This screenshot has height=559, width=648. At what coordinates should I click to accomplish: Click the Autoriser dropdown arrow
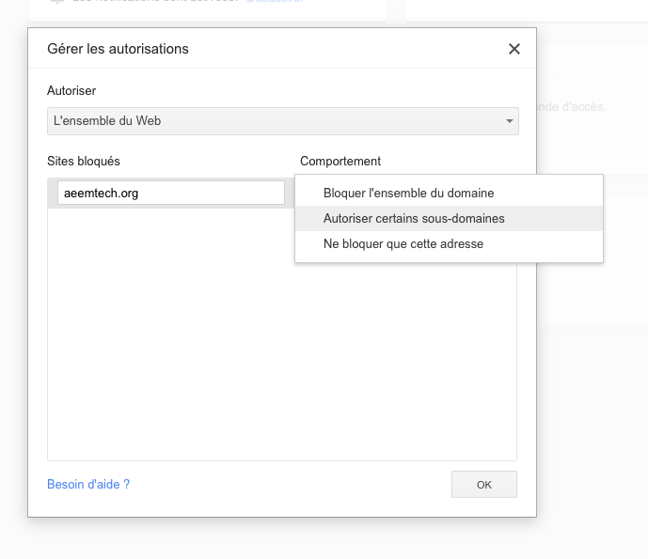coord(509,121)
